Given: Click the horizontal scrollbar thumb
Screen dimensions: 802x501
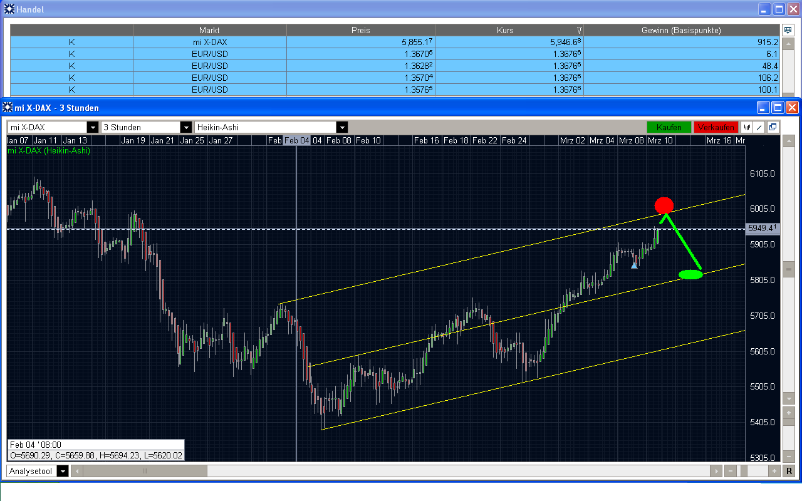Looking at the screenshot, I should [145, 471].
